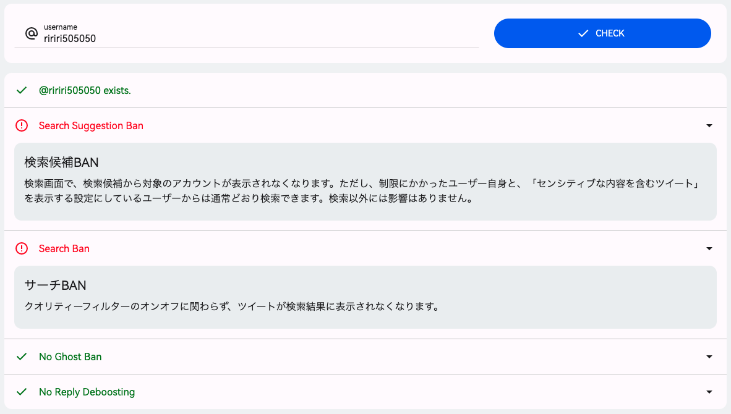The image size is (731, 414).
Task: Click the red alert icon beside Search Ban
Action: pos(22,248)
